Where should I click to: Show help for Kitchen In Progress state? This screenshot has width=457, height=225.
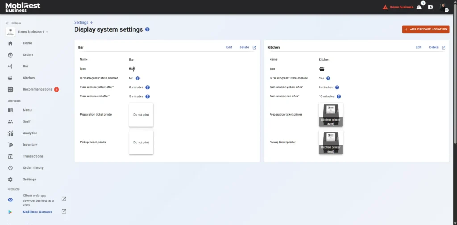pos(328,78)
